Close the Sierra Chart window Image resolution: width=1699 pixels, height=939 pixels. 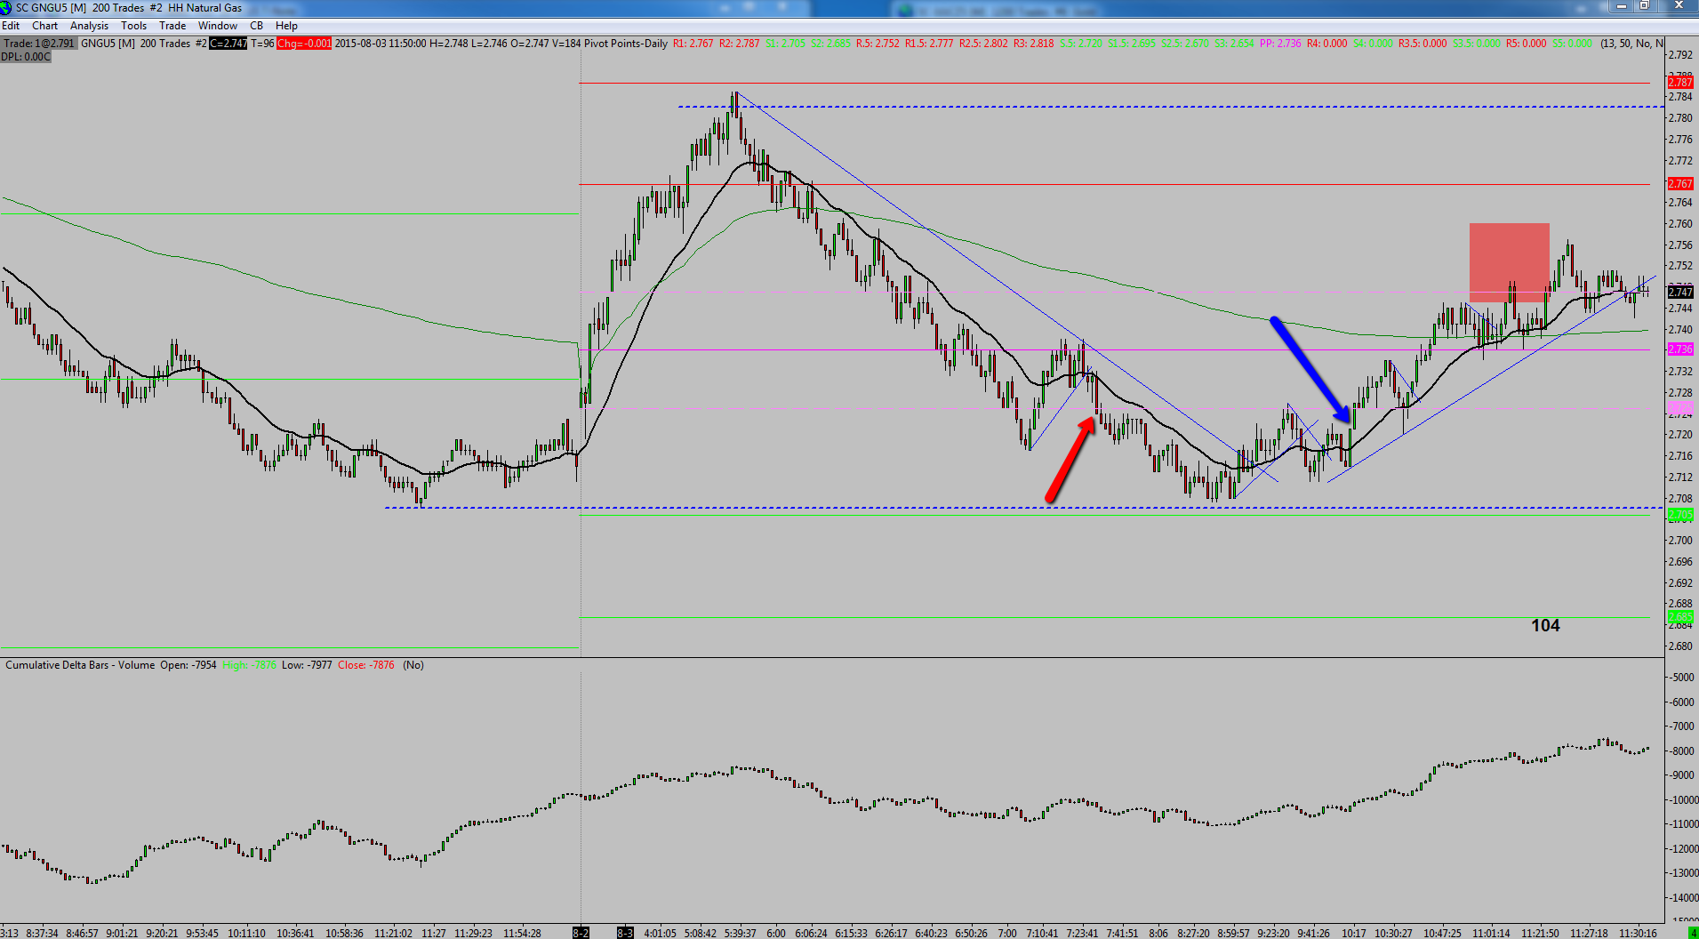pyautogui.click(x=1679, y=6)
